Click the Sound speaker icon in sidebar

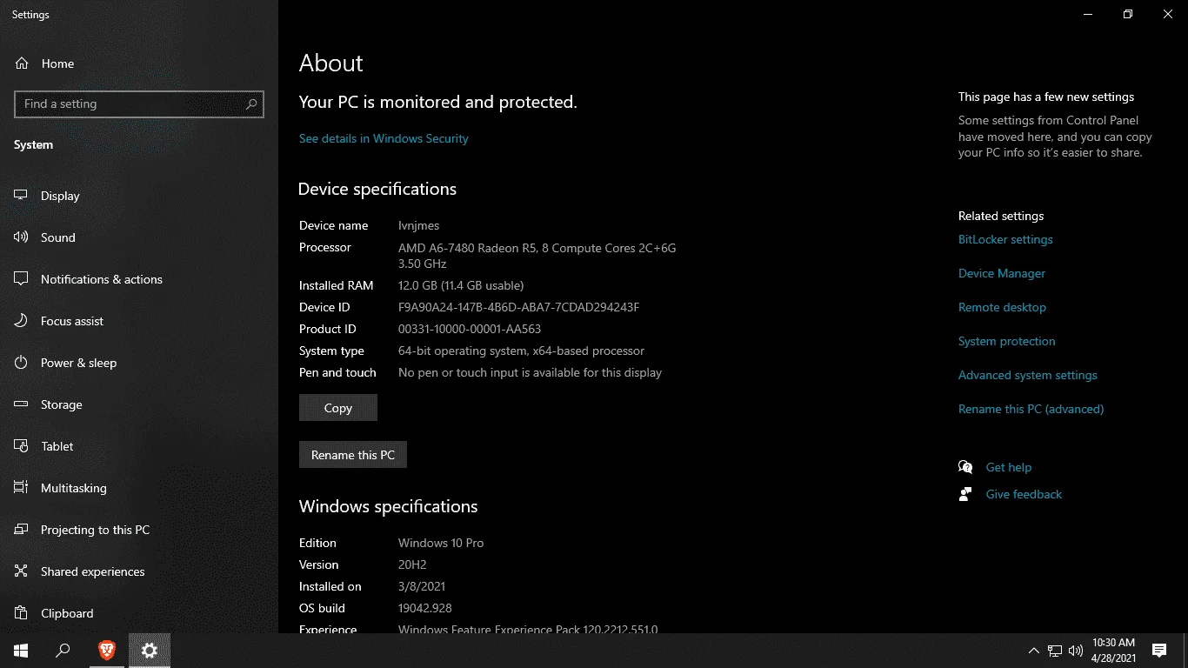click(x=22, y=237)
